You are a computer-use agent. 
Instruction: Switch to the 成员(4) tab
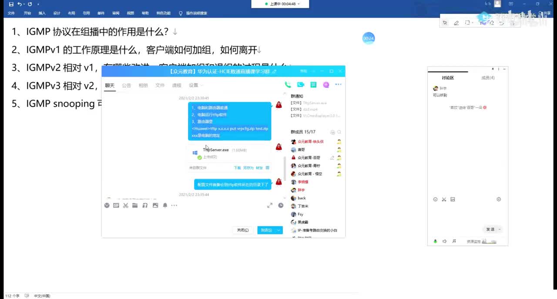(x=488, y=78)
